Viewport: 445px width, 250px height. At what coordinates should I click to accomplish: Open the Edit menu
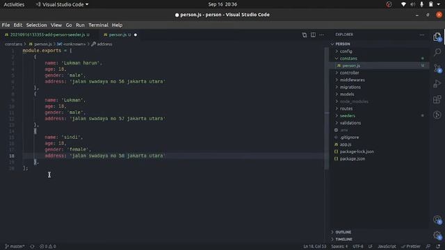[x=18, y=25]
